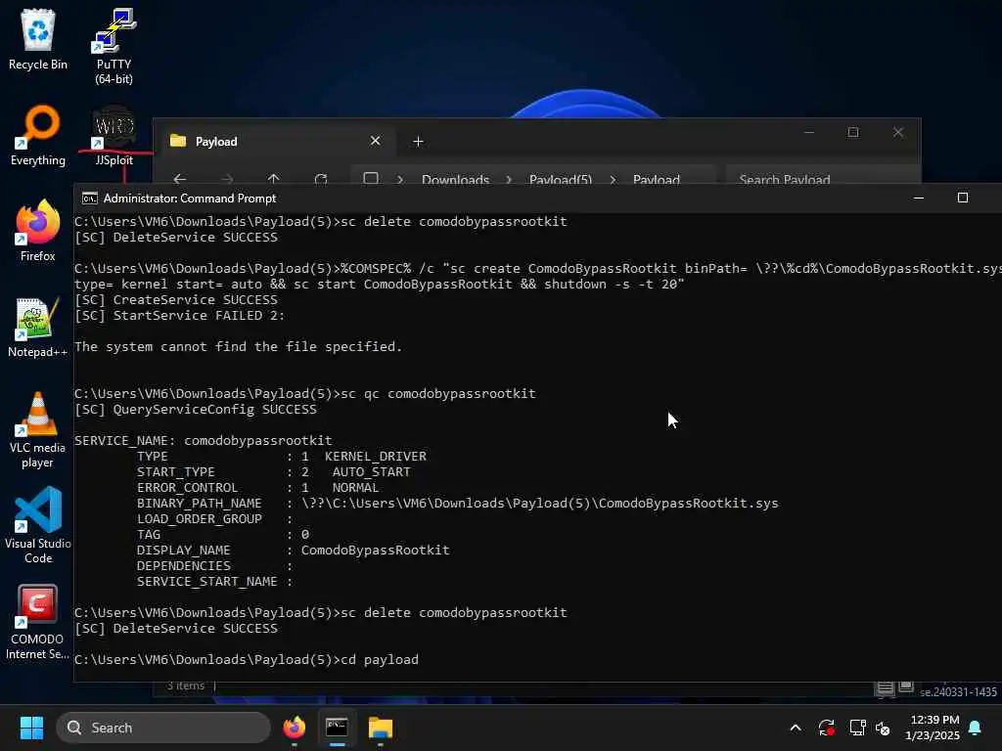
Task: Select the Firefox desktop shortcut
Action: pos(38,231)
